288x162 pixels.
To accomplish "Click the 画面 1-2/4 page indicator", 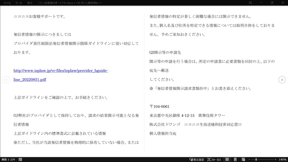I will (x=8, y=159).
